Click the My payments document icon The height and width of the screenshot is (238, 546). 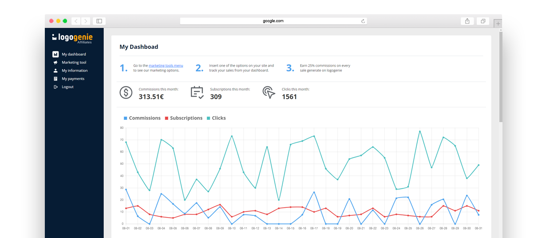point(55,79)
